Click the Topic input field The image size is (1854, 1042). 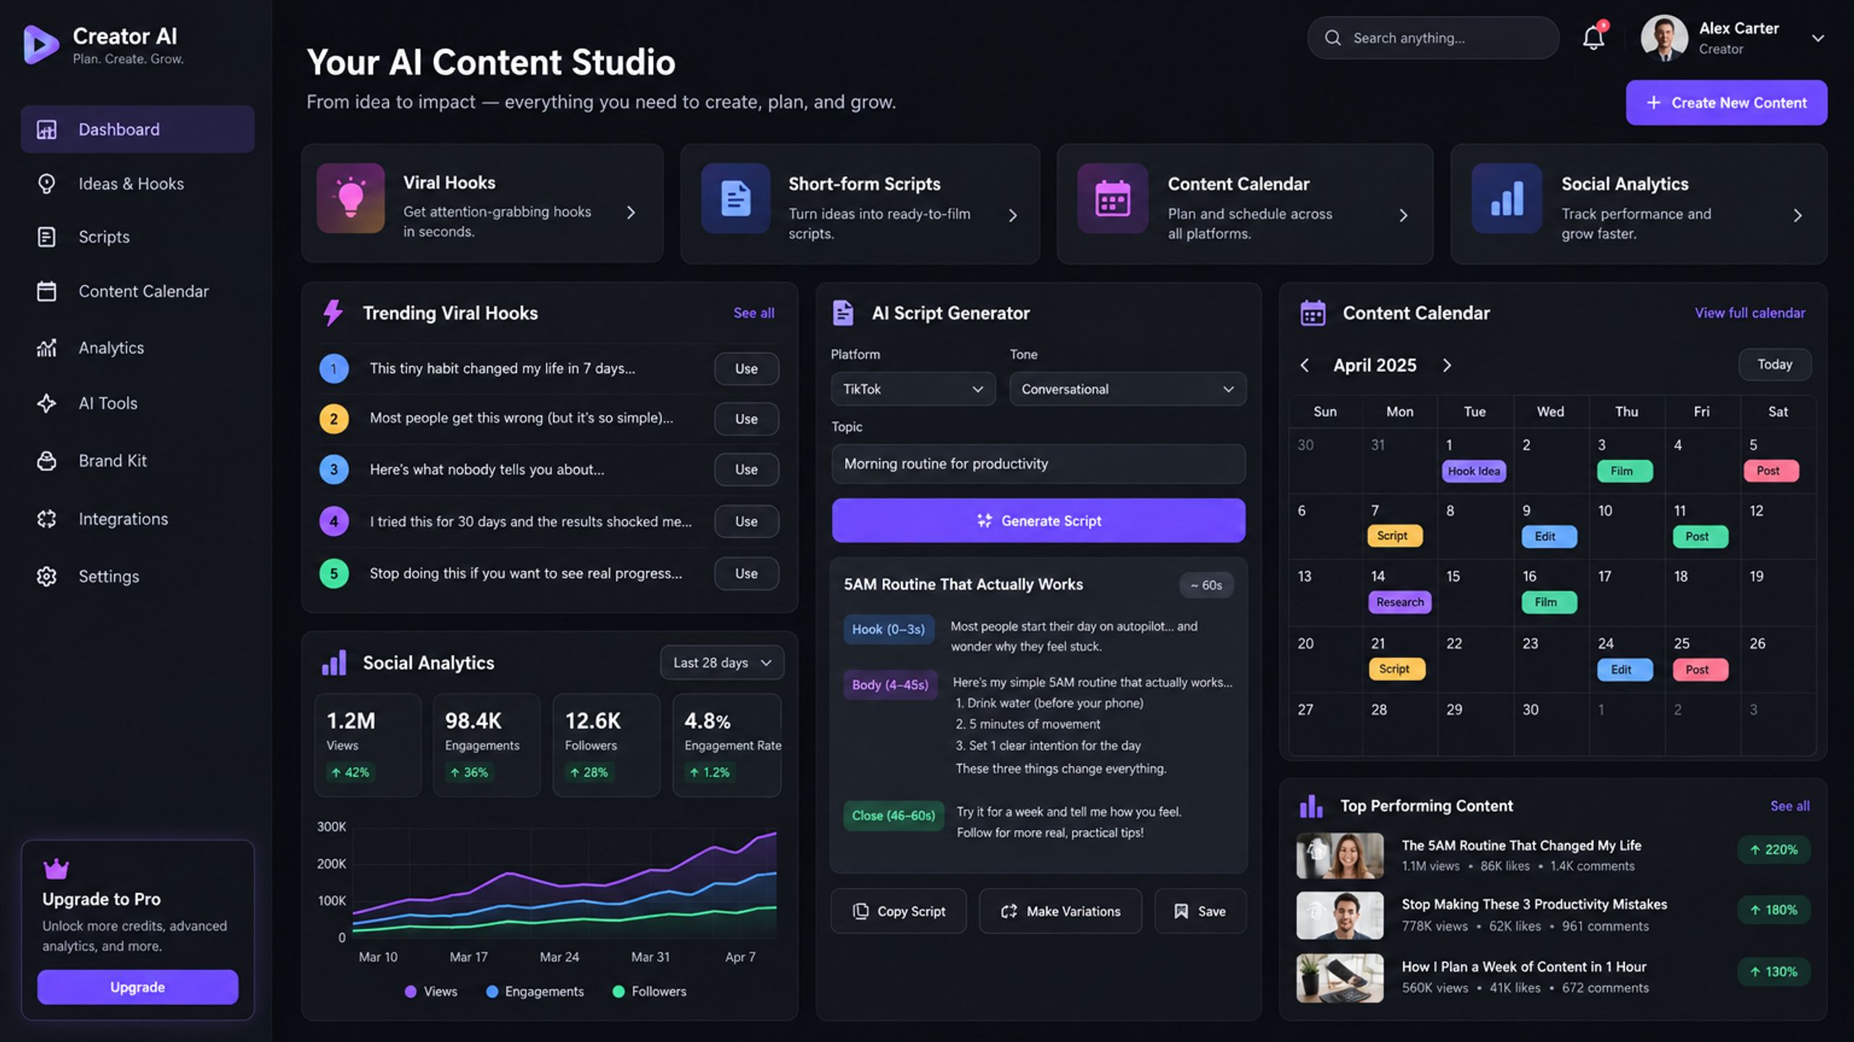pyautogui.click(x=1039, y=464)
